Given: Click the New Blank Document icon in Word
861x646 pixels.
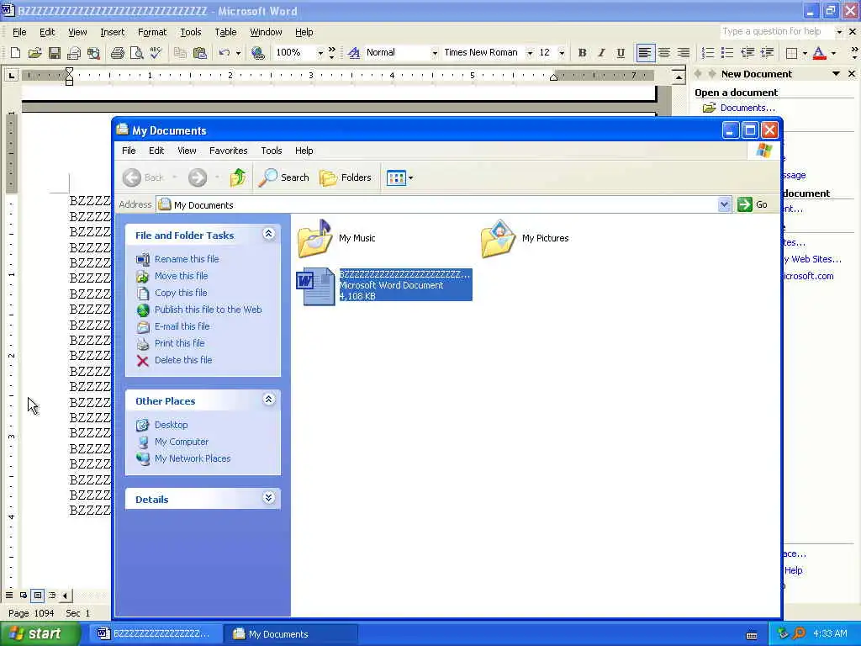Looking at the screenshot, I should tap(15, 53).
